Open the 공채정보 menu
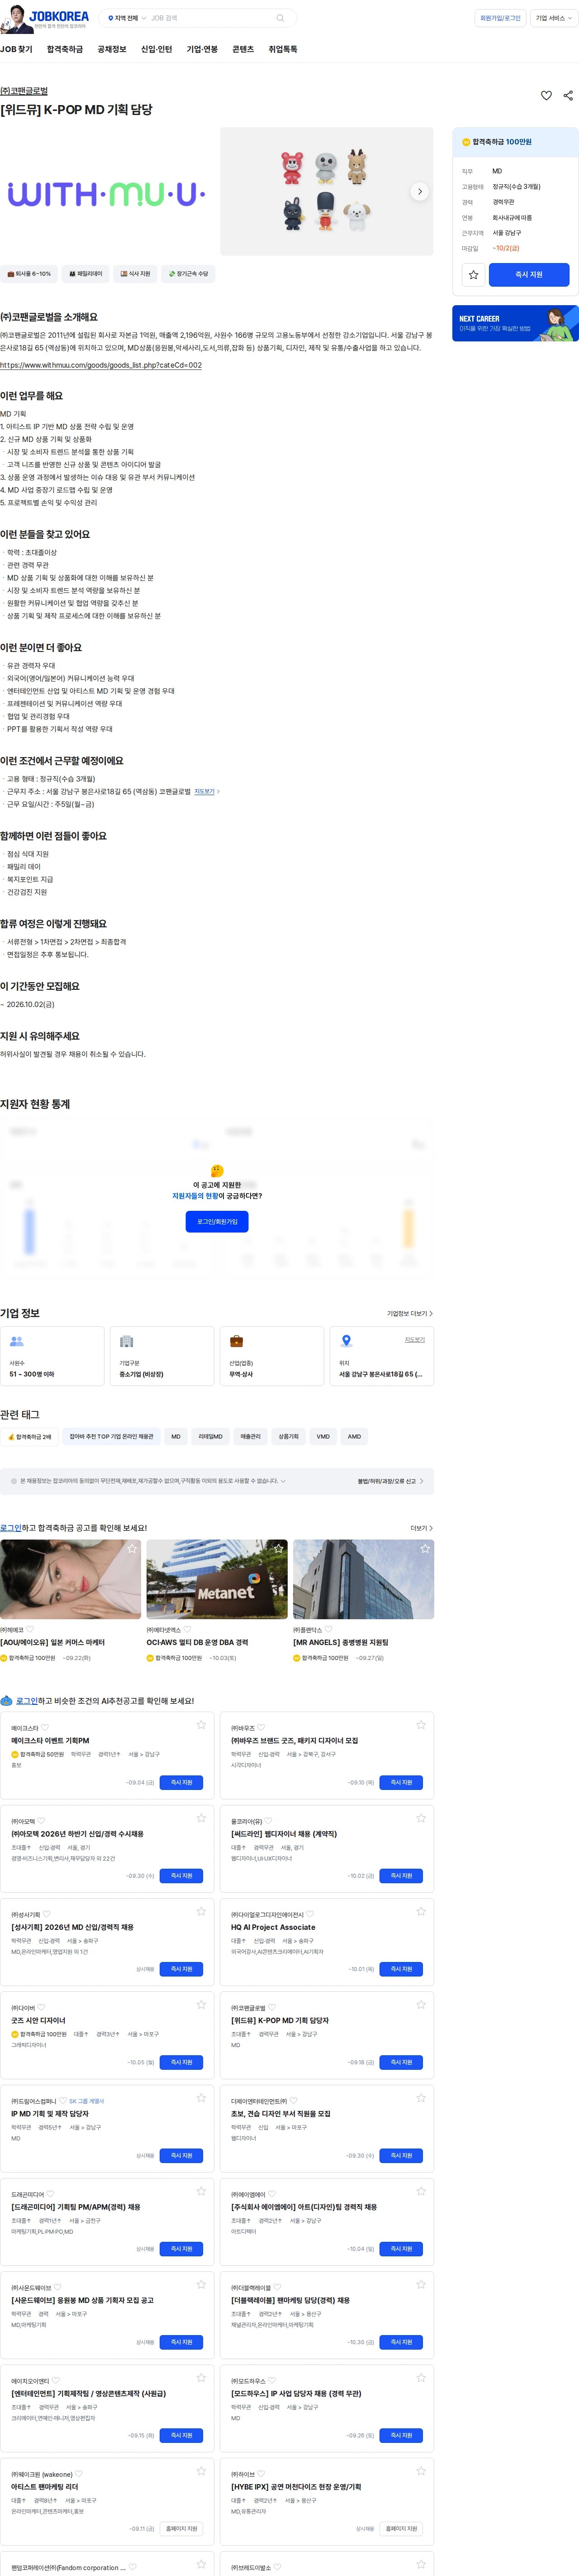 112,49
